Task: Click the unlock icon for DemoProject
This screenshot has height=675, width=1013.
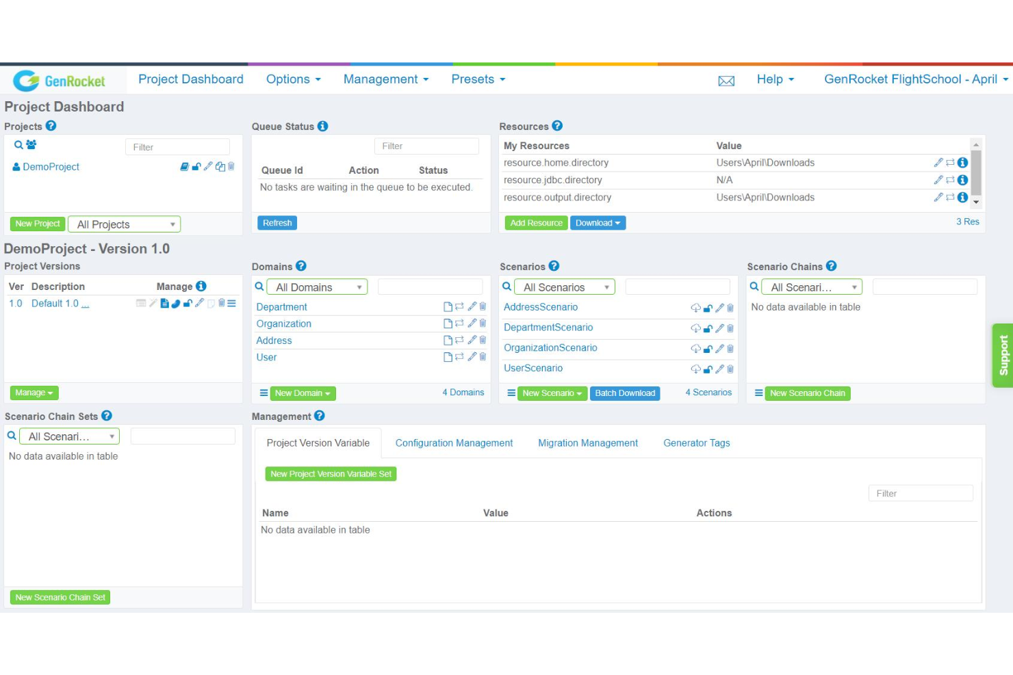Action: 196,166
